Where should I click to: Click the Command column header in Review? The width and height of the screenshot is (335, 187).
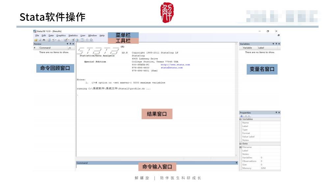53,48
